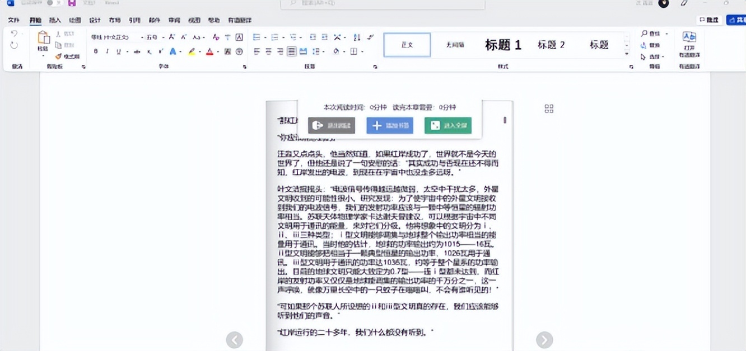Switch to the 有道翻译 tab

click(x=240, y=20)
